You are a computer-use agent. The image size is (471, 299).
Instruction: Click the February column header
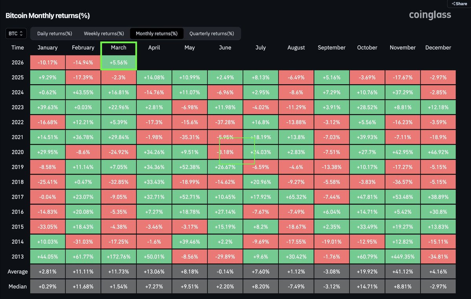[83, 47]
